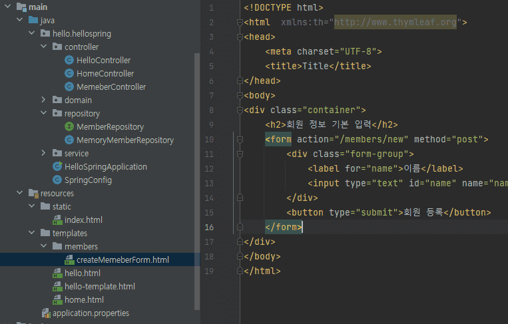508x324 pixels.
Task: Select HelloSpringApplication in the project tree
Action: click(106, 167)
